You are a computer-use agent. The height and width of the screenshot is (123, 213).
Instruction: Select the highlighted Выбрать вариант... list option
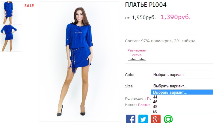182,92
